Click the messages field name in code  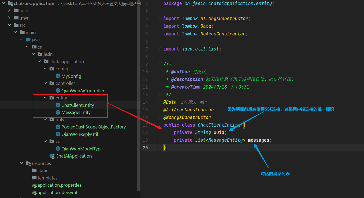point(259,140)
